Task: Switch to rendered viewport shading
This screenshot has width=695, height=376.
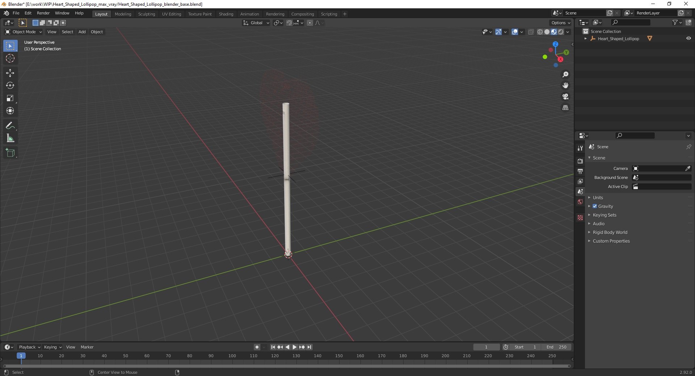Action: [x=561, y=32]
